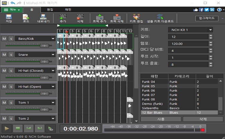Switch to the 홈 tab
Image resolution: width=225 pixels, height=139 pixels.
tap(32, 10)
